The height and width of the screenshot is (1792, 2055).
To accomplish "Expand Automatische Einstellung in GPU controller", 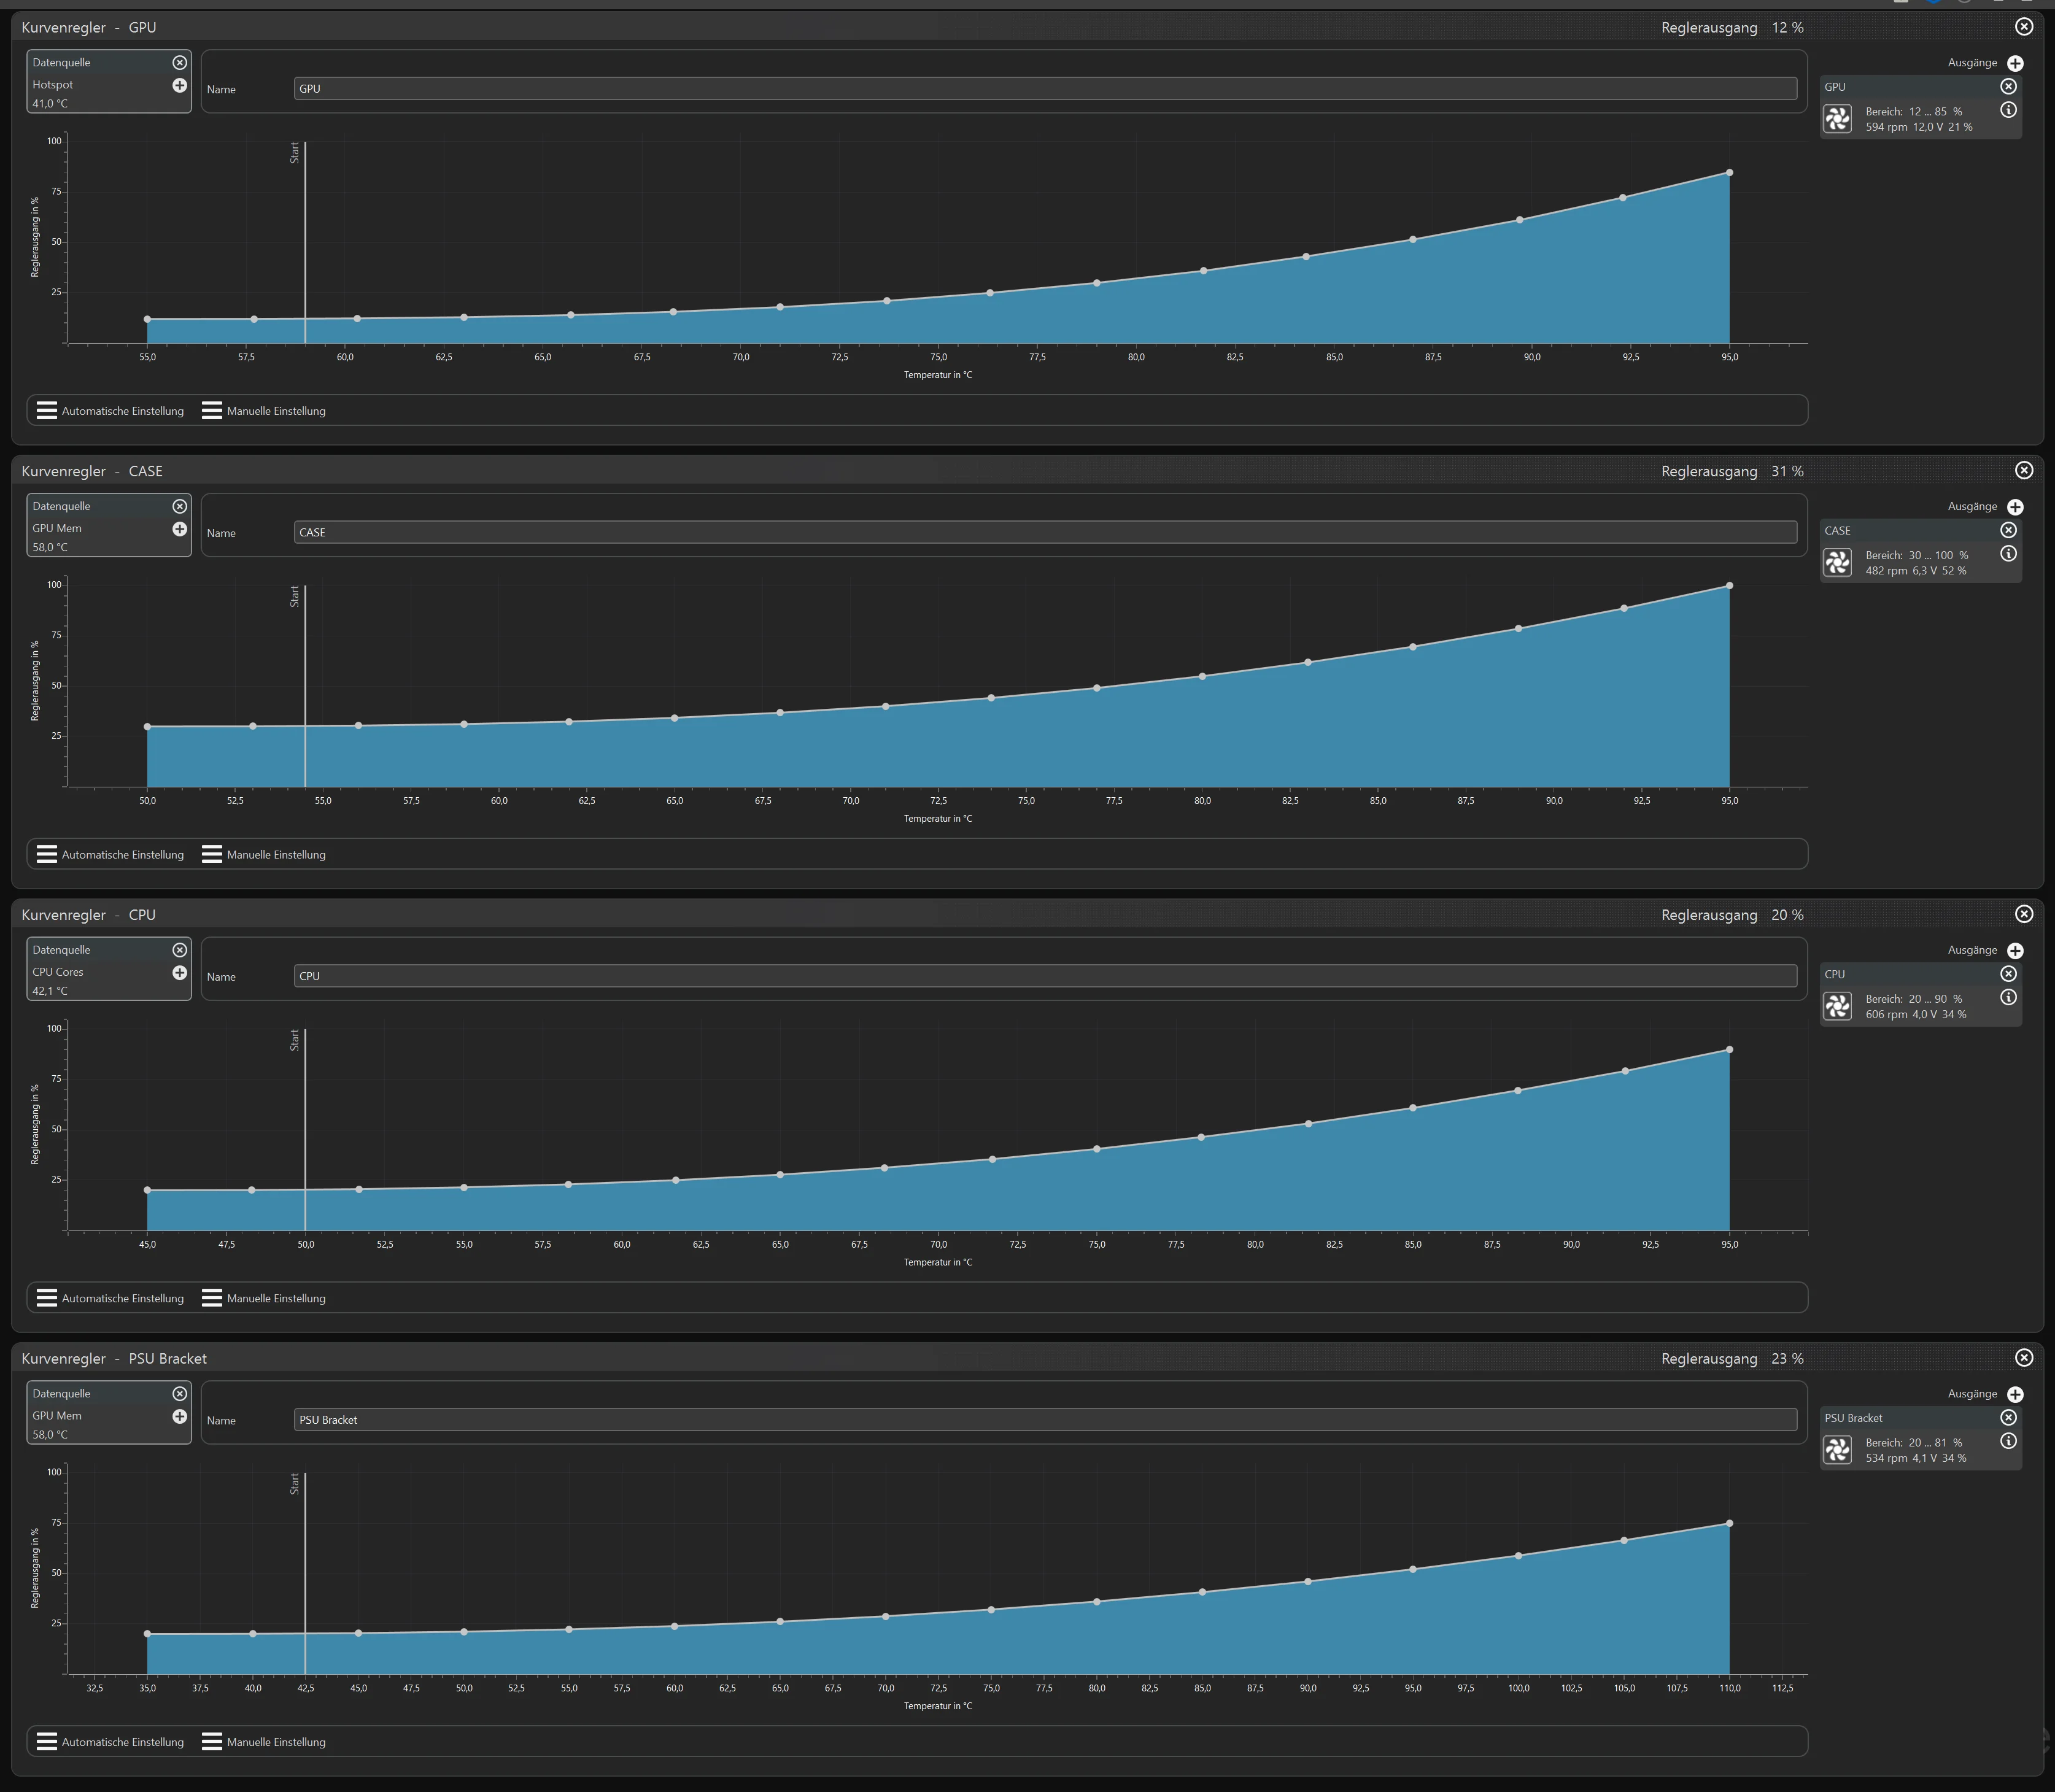I will point(110,411).
